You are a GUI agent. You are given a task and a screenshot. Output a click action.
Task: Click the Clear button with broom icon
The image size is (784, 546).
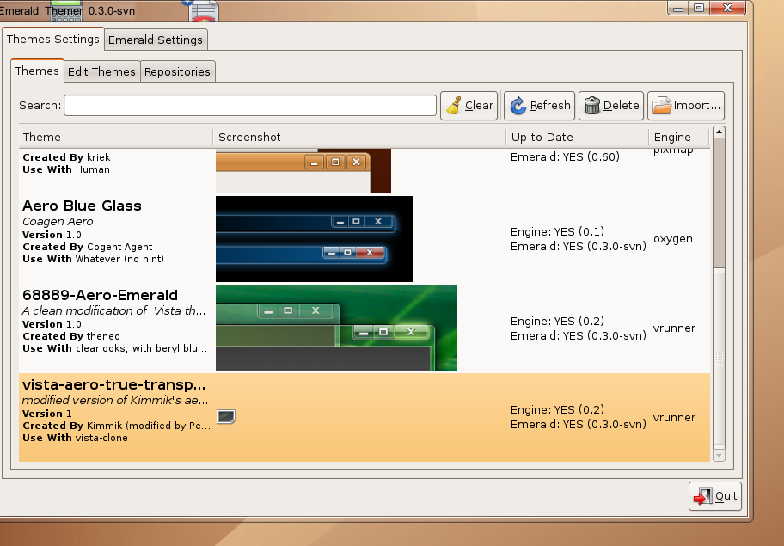pyautogui.click(x=469, y=106)
